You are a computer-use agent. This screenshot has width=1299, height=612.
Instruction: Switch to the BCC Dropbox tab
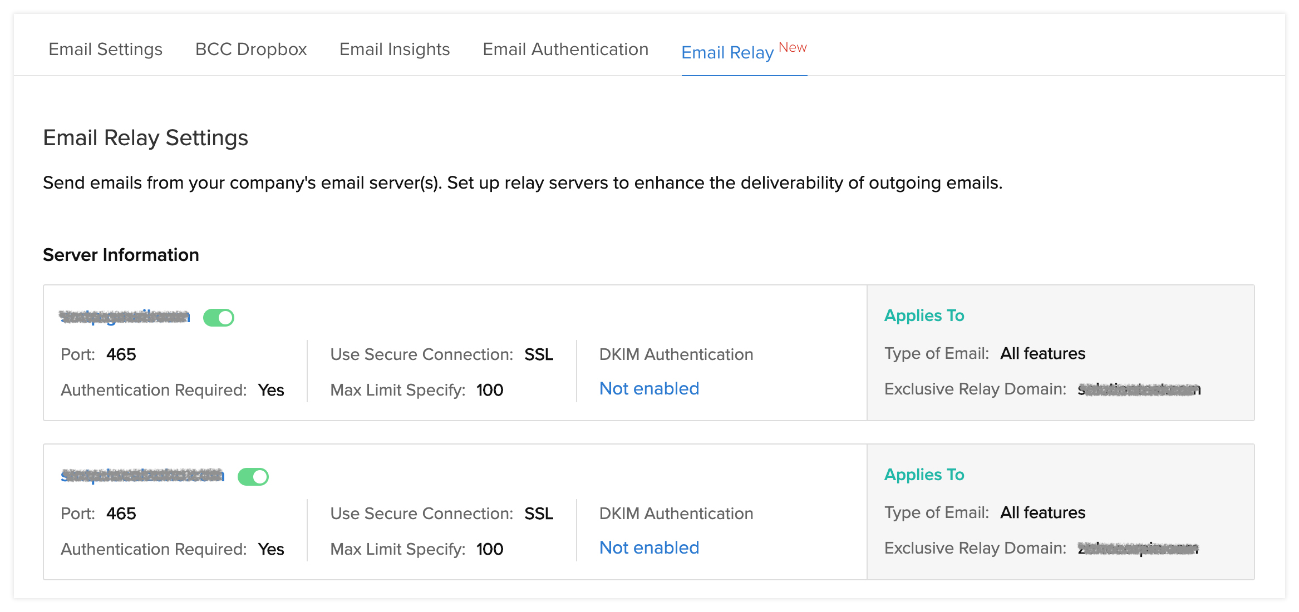(x=251, y=49)
